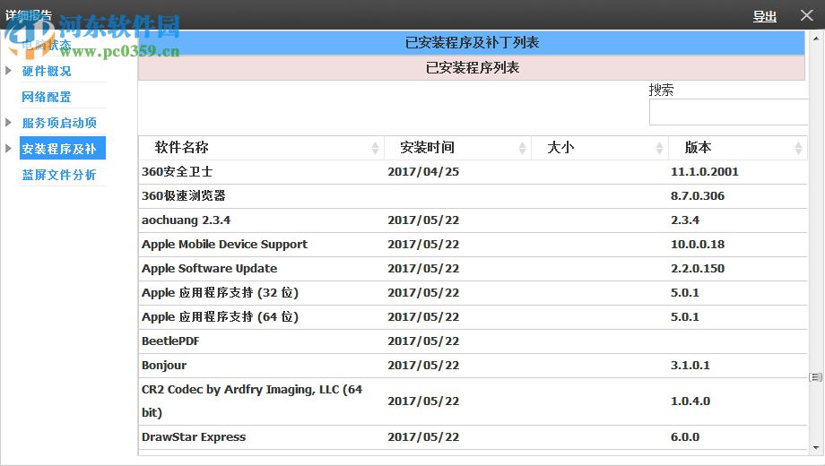Select the DrawStar Express row
The image size is (825, 466).
[473, 437]
